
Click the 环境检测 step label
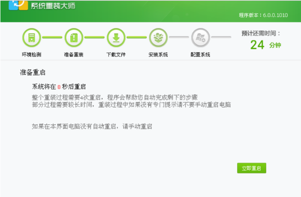click(x=31, y=55)
